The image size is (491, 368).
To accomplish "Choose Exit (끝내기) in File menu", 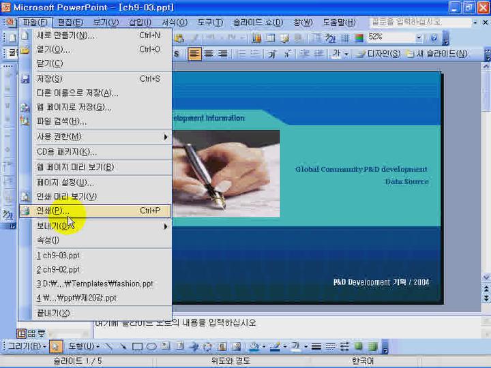I will click(95, 313).
